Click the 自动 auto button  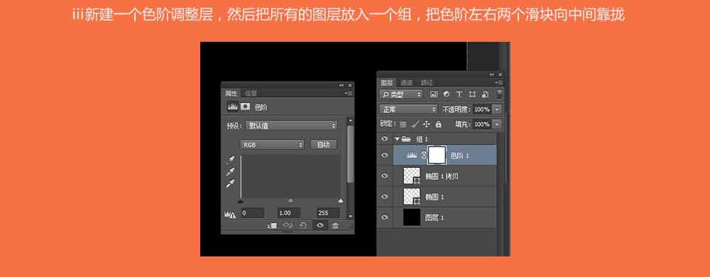323,145
